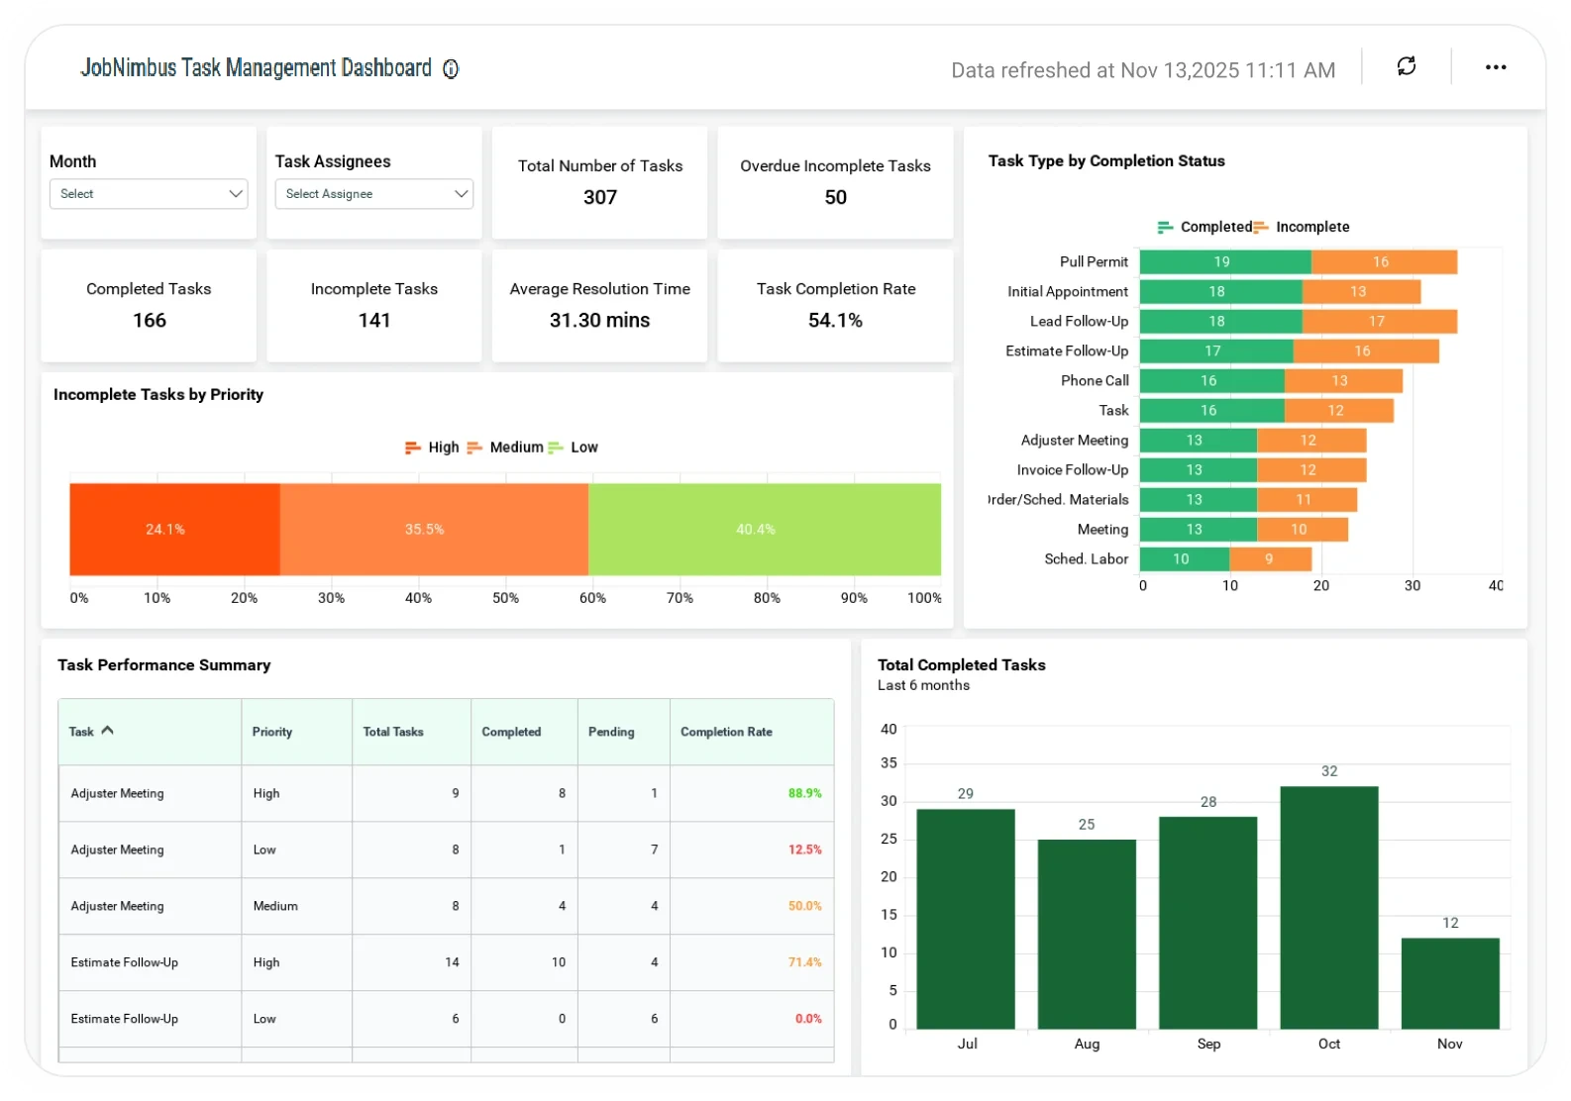
Task: Open the three-dot more options menu
Action: click(x=1495, y=67)
